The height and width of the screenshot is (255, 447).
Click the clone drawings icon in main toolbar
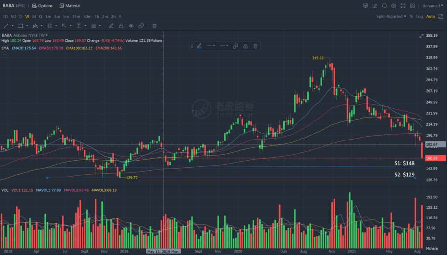pyautogui.click(x=141, y=26)
